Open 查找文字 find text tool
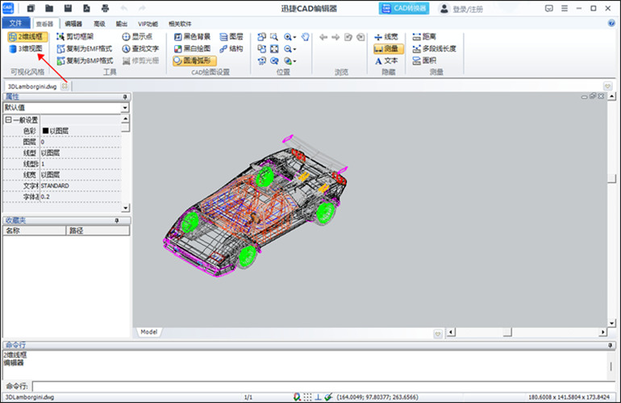This screenshot has width=621, height=403. [x=140, y=48]
